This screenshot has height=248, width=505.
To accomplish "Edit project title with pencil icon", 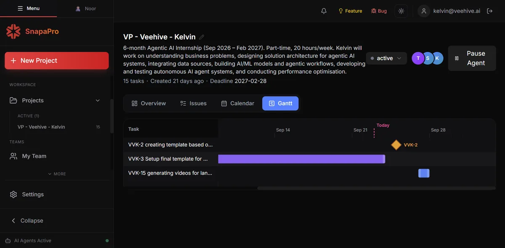I will (202, 37).
